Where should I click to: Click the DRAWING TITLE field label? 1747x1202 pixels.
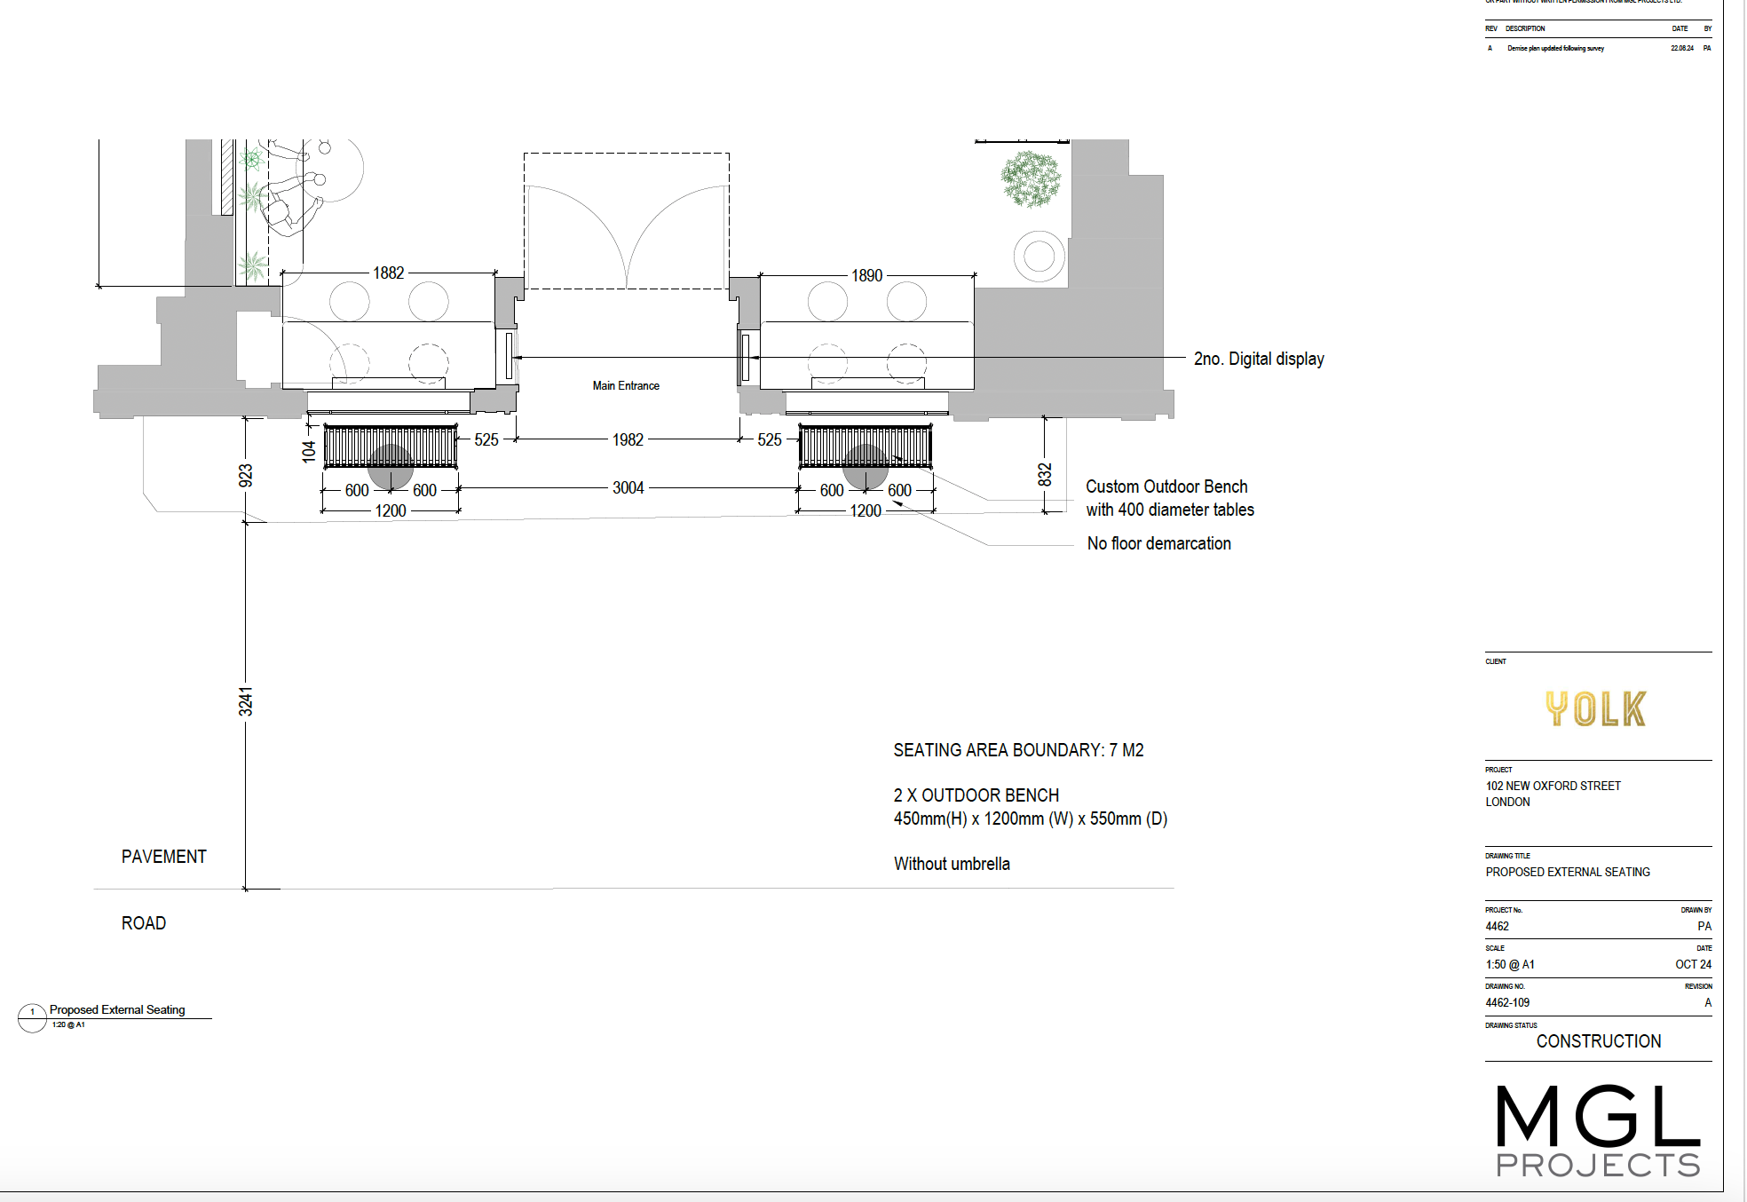(1507, 856)
